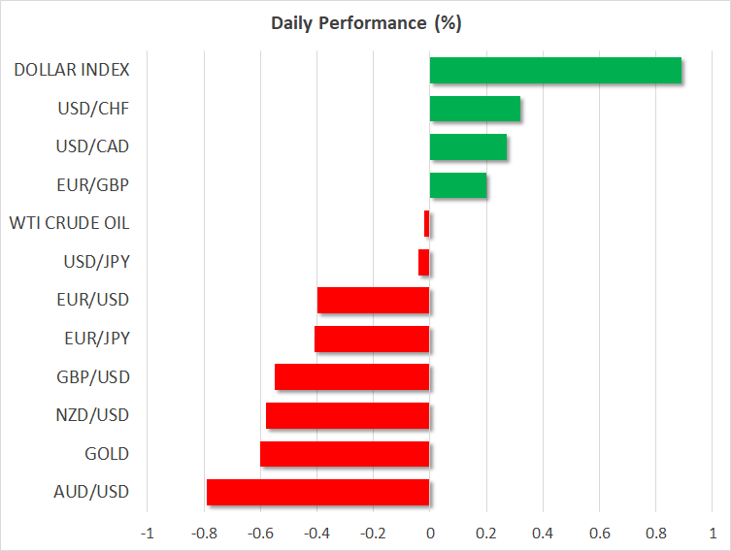Select the USD/JPY category label
The height and width of the screenshot is (551, 731).
tap(95, 262)
